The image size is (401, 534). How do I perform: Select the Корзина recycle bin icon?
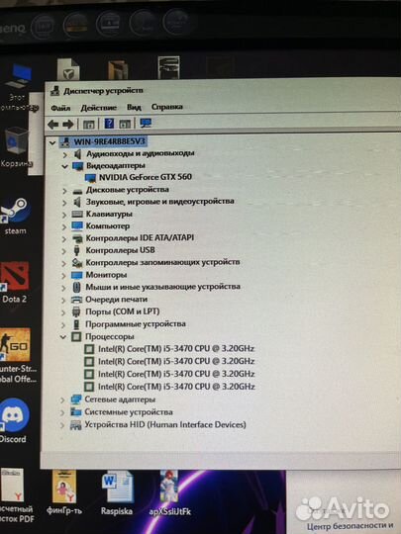pyautogui.click(x=16, y=147)
